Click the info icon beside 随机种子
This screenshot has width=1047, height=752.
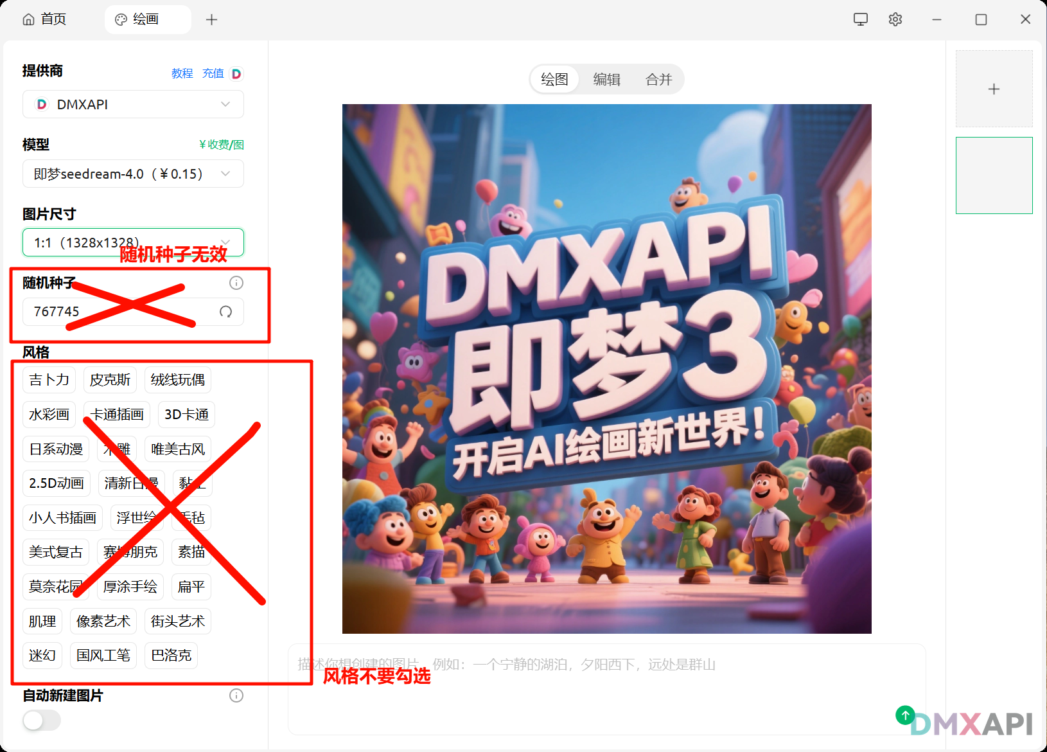tap(236, 283)
